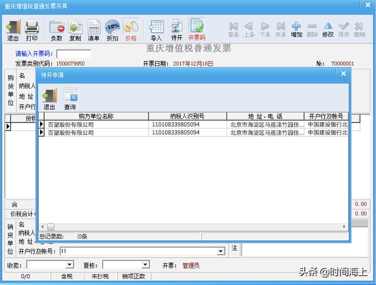The width and height of the screenshot is (376, 285).
Task: Click the 保存 save checkmark icon
Action: click(x=343, y=30)
